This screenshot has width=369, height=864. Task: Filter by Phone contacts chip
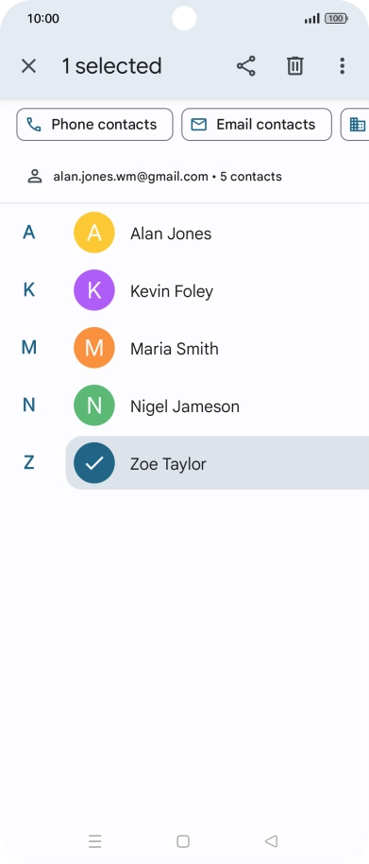tap(94, 125)
